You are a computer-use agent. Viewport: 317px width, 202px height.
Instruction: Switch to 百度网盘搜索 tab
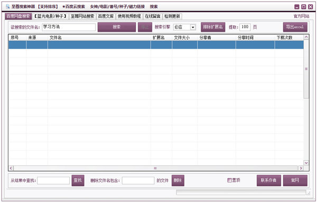18,16
